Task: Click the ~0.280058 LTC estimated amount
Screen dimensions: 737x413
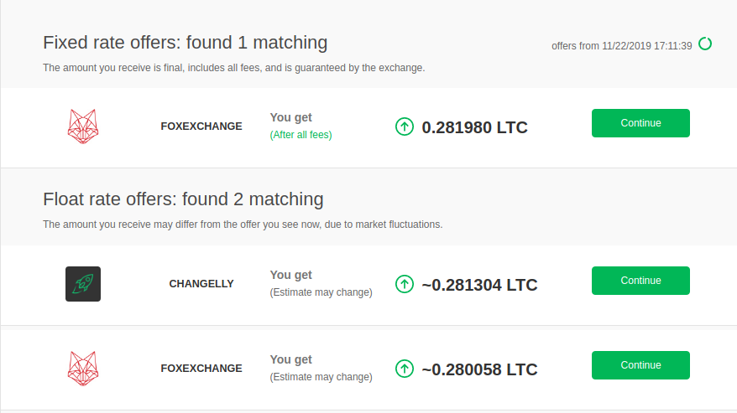Action: point(479,369)
